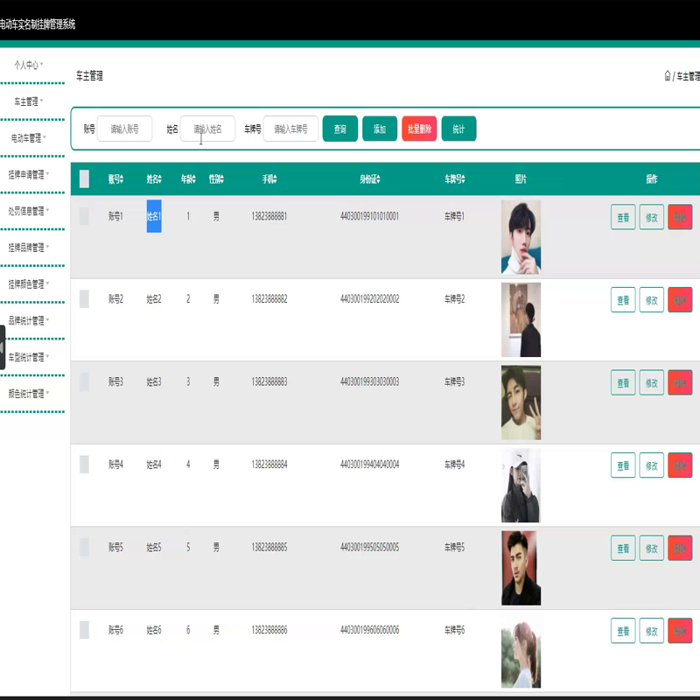This screenshot has height=700, width=700.
Task: Check the checkbox for row 账号2
Action: tap(84, 298)
